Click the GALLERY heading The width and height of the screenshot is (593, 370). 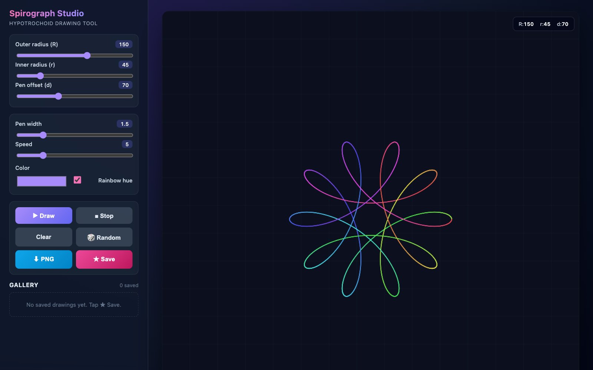24,285
